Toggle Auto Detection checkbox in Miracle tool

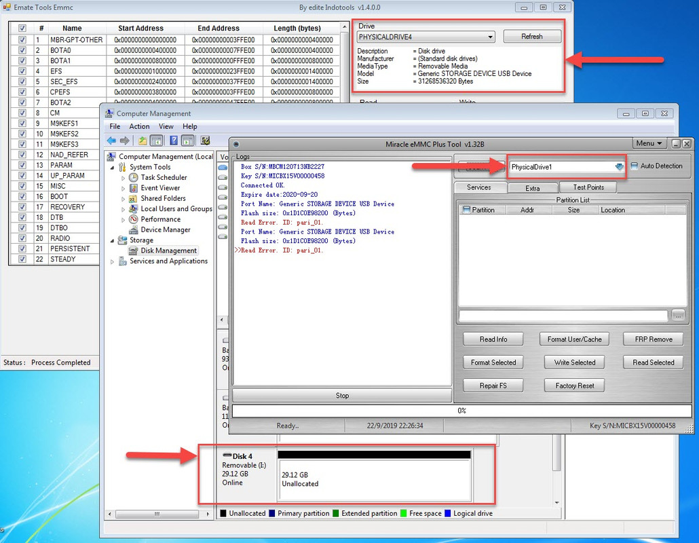click(x=635, y=166)
